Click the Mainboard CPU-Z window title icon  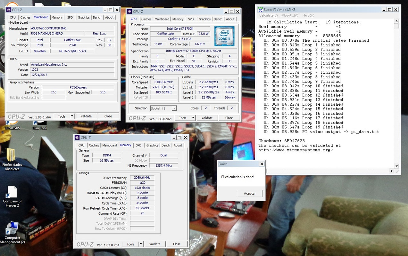pyautogui.click(x=8, y=10)
